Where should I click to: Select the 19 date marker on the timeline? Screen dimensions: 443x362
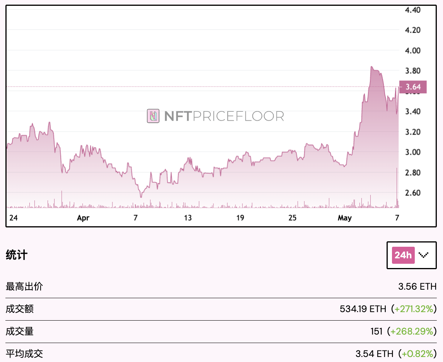coord(240,218)
